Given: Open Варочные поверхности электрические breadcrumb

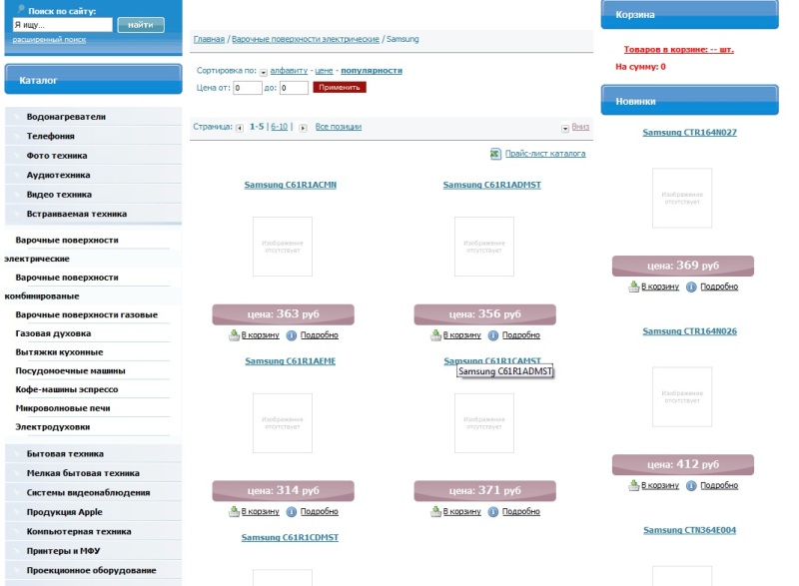Looking at the screenshot, I should pyautogui.click(x=306, y=39).
